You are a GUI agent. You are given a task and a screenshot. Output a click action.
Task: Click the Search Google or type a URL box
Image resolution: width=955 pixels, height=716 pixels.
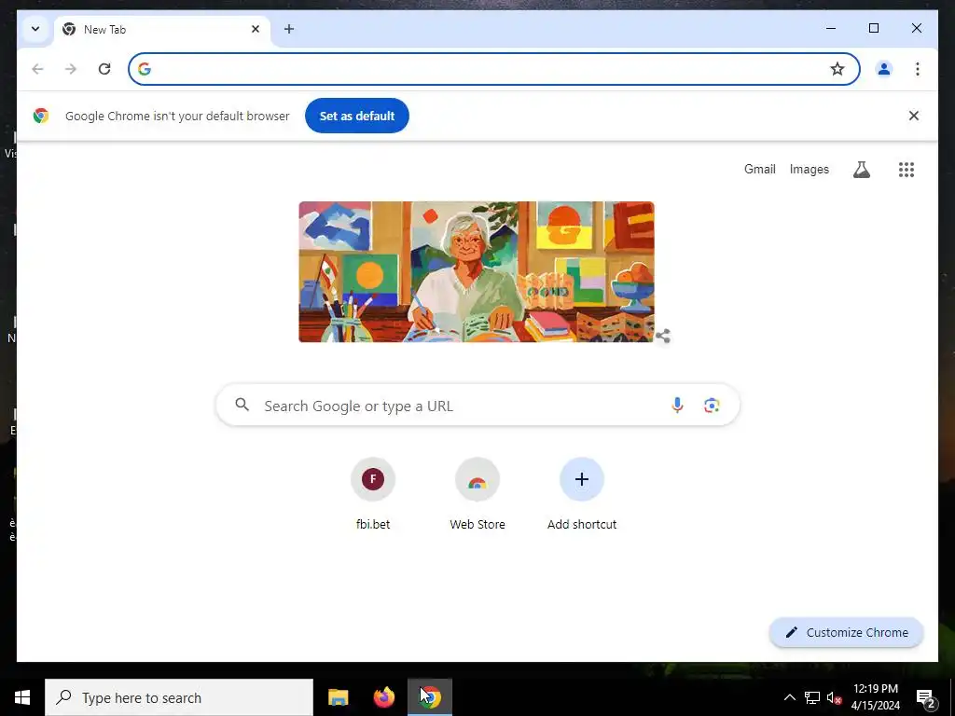[477, 405]
